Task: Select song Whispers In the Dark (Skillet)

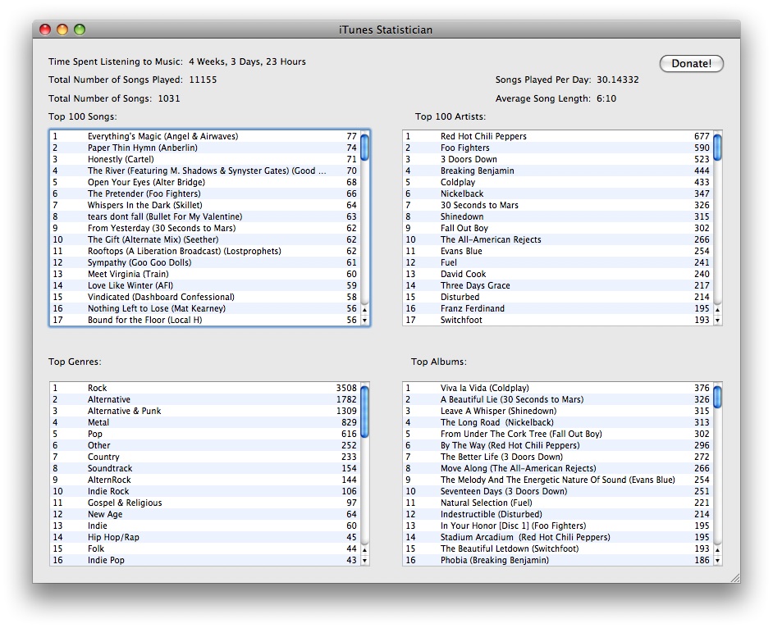Action: click(204, 205)
